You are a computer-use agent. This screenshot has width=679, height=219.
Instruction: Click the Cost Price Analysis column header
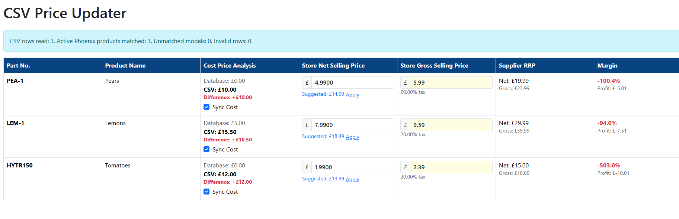pyautogui.click(x=250, y=65)
